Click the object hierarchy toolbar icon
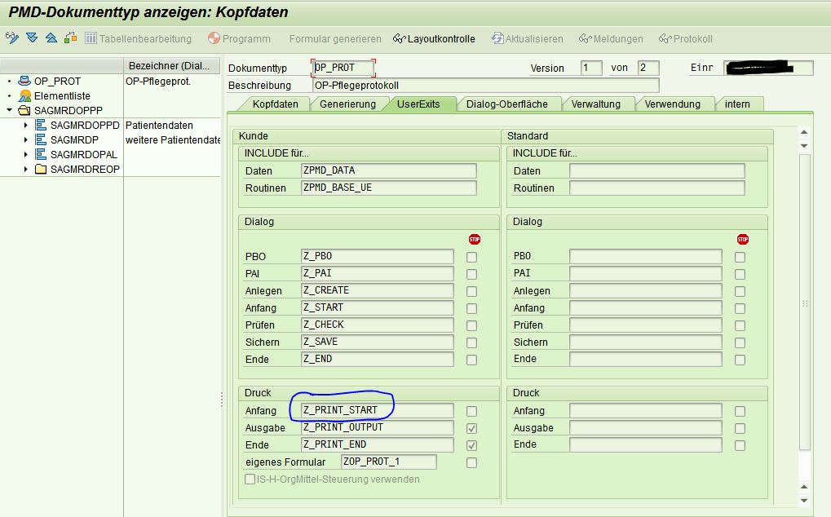This screenshot has height=517, width=831. [x=70, y=38]
